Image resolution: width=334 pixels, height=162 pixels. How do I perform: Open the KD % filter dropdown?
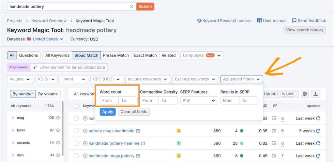tap(46, 79)
